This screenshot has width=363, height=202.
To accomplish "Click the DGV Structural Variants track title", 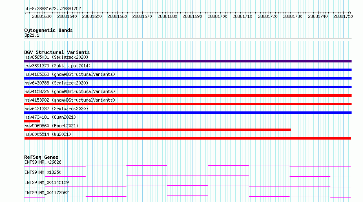I will coord(57,52).
